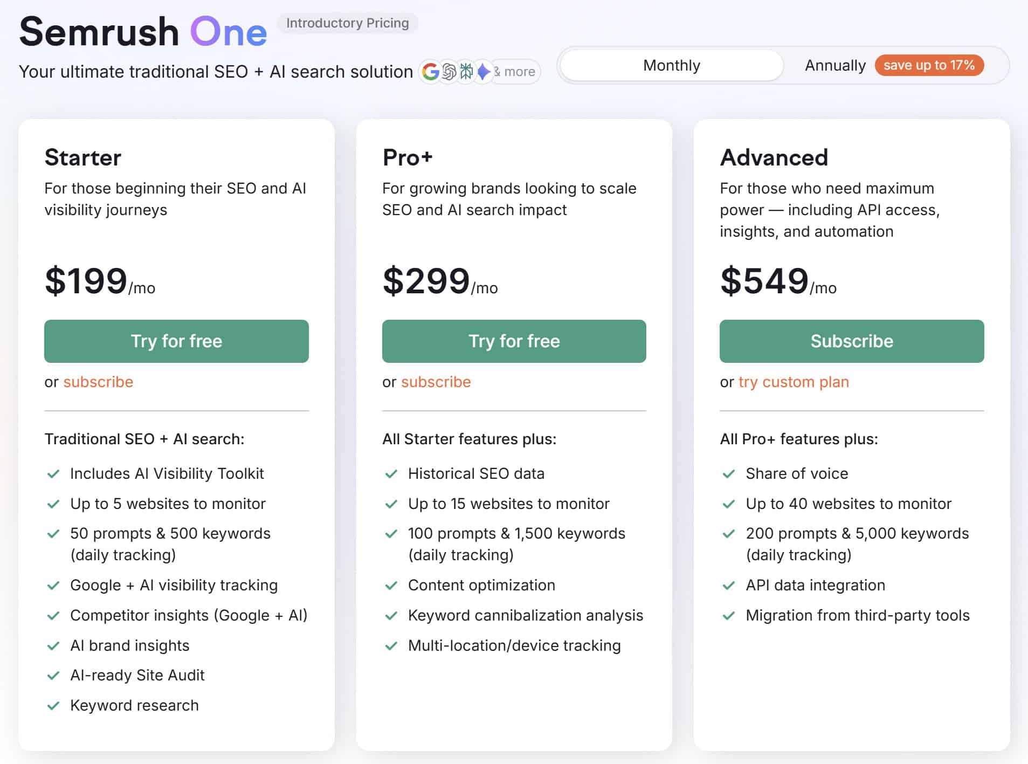Click the OpenAI ChatGPT icon
The height and width of the screenshot is (764, 1028).
[x=449, y=71]
